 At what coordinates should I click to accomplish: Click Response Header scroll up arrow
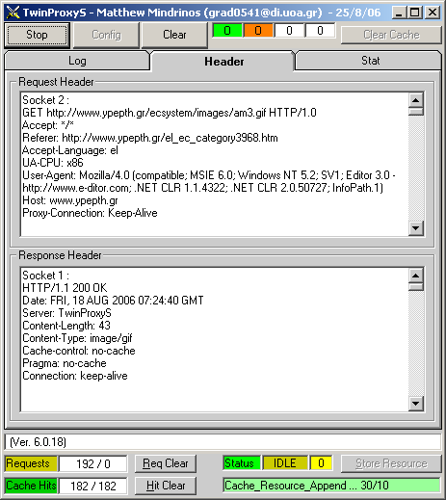coord(416,276)
